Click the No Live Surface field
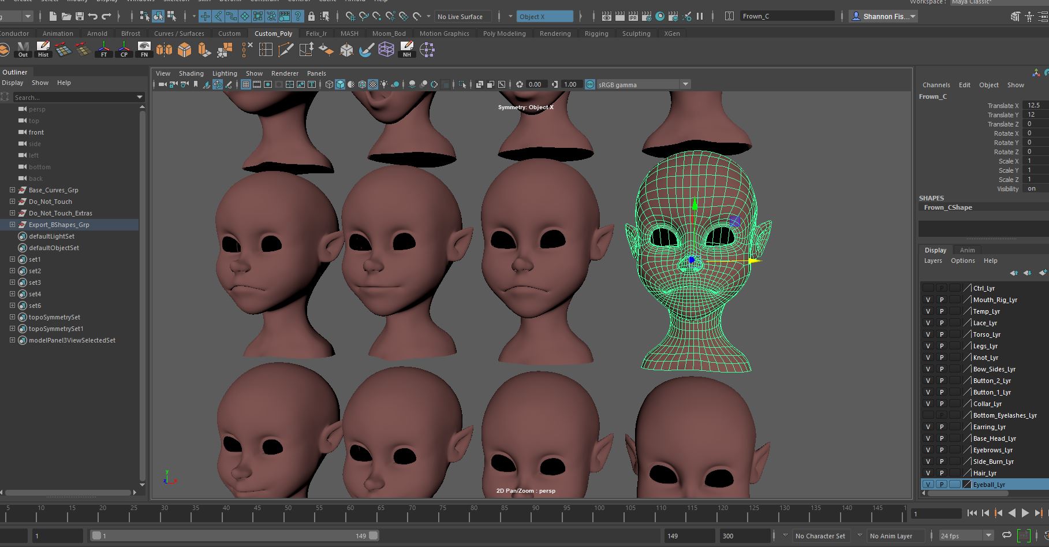The width and height of the screenshot is (1049, 547). (x=463, y=16)
